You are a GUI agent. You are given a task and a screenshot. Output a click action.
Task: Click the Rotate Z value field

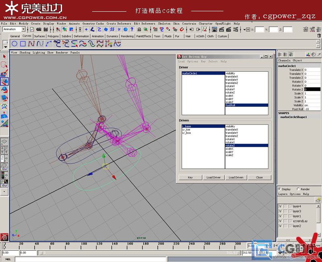312,89
